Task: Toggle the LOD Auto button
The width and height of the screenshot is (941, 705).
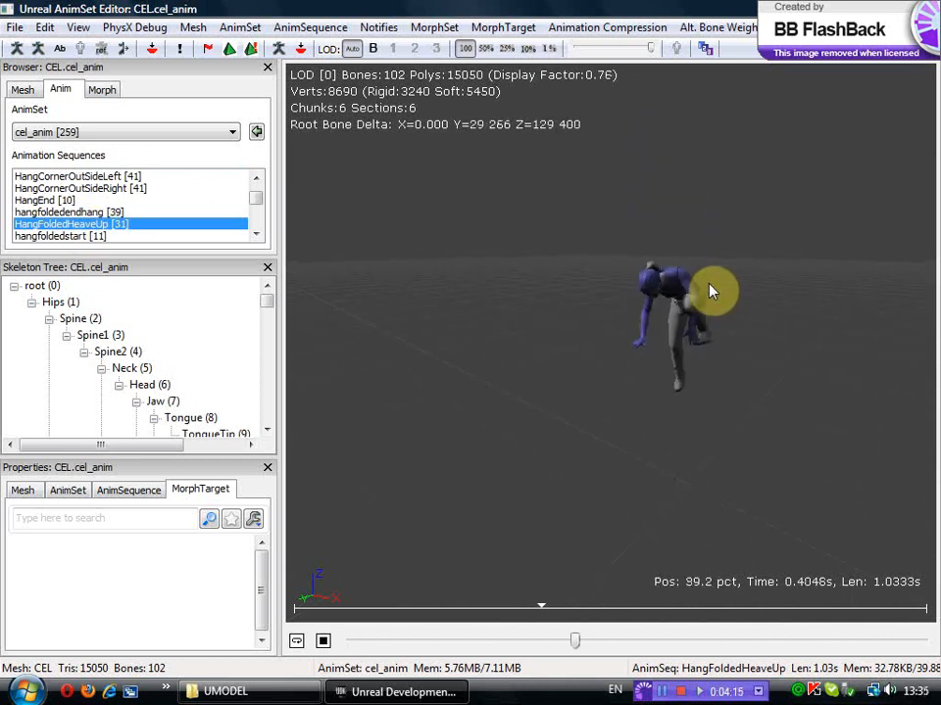Action: (352, 48)
